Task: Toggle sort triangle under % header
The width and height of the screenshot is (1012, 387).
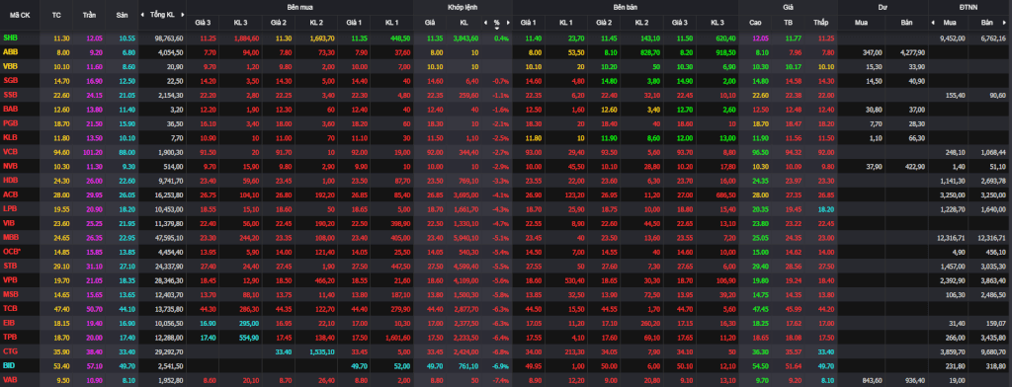Action: [497, 27]
